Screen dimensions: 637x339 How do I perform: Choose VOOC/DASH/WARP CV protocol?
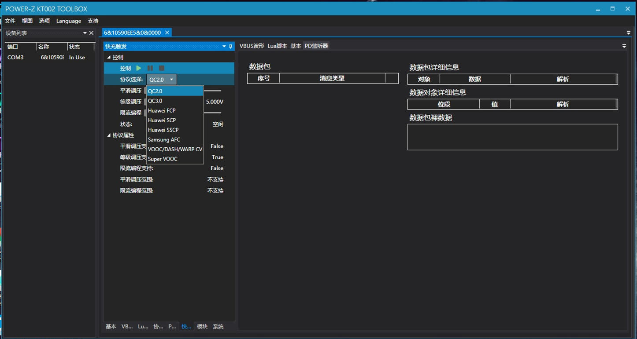pyautogui.click(x=175, y=149)
